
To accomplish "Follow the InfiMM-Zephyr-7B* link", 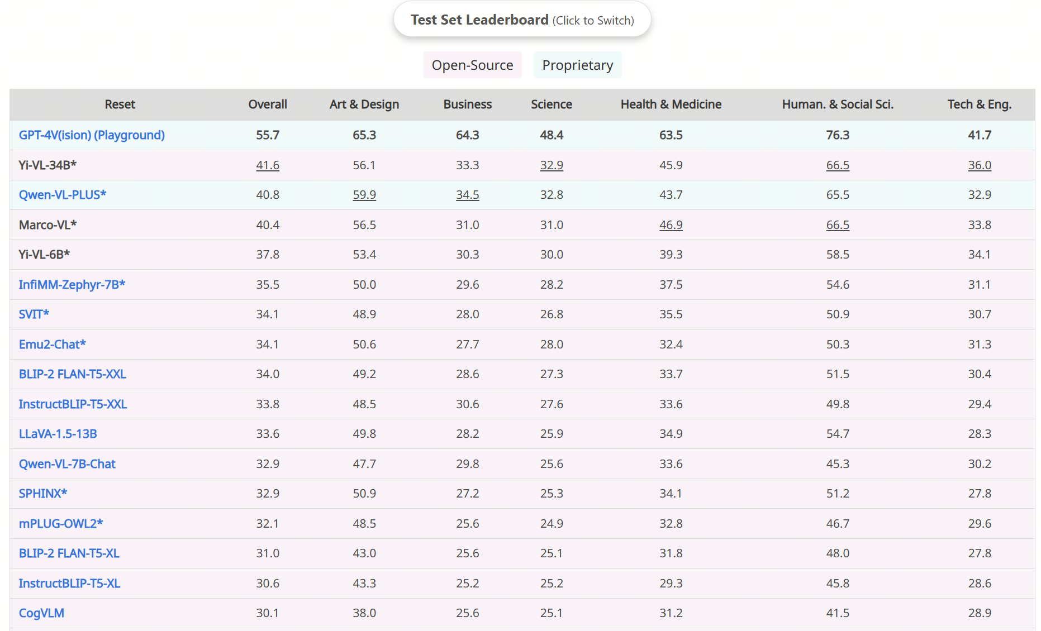I will pos(72,285).
